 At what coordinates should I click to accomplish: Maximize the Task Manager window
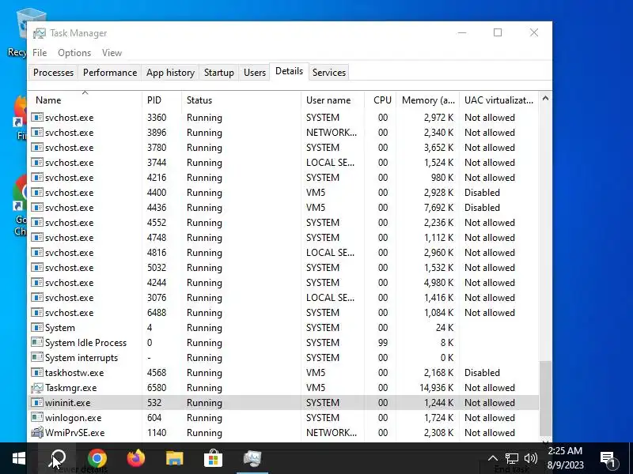498,32
